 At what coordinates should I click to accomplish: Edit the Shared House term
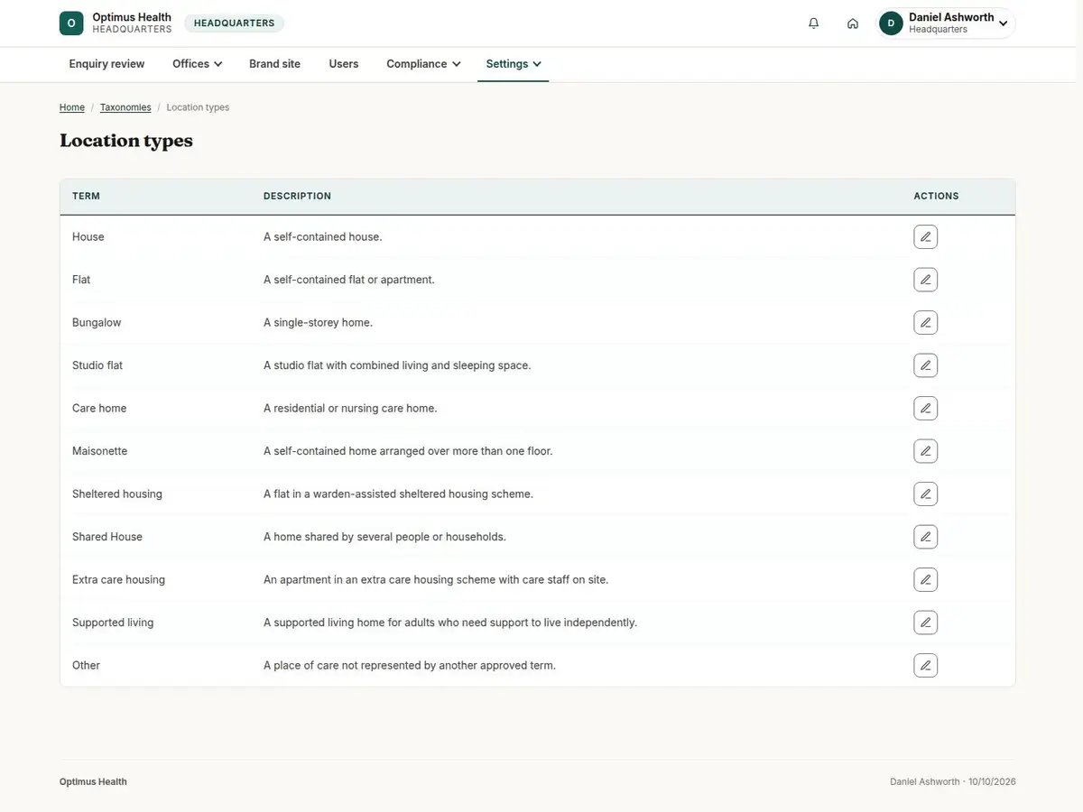(925, 537)
